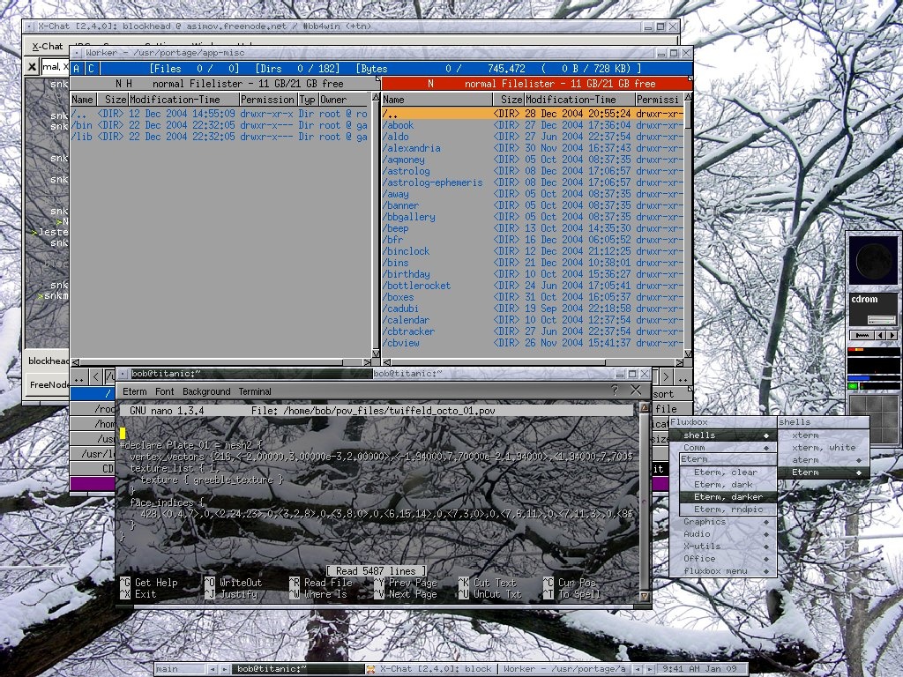Expand the Audio submenu in Fluxbox menu

(723, 533)
